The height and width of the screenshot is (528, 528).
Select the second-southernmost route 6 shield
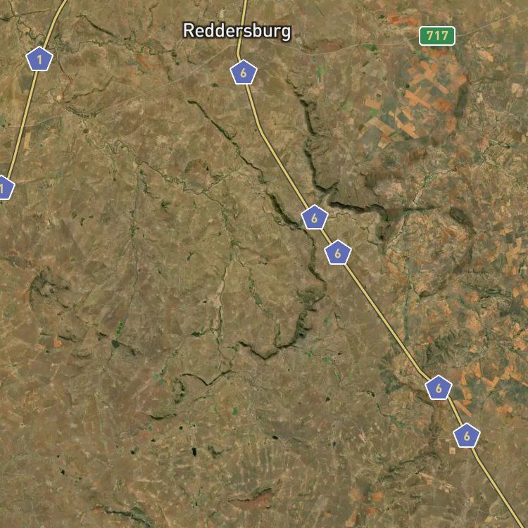coord(438,388)
